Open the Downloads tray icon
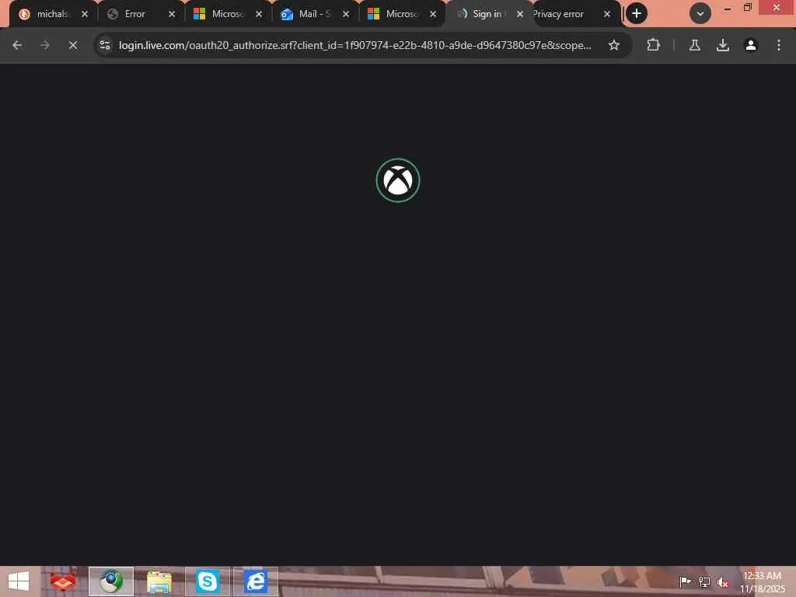Screen dimensions: 796x597 722,45
